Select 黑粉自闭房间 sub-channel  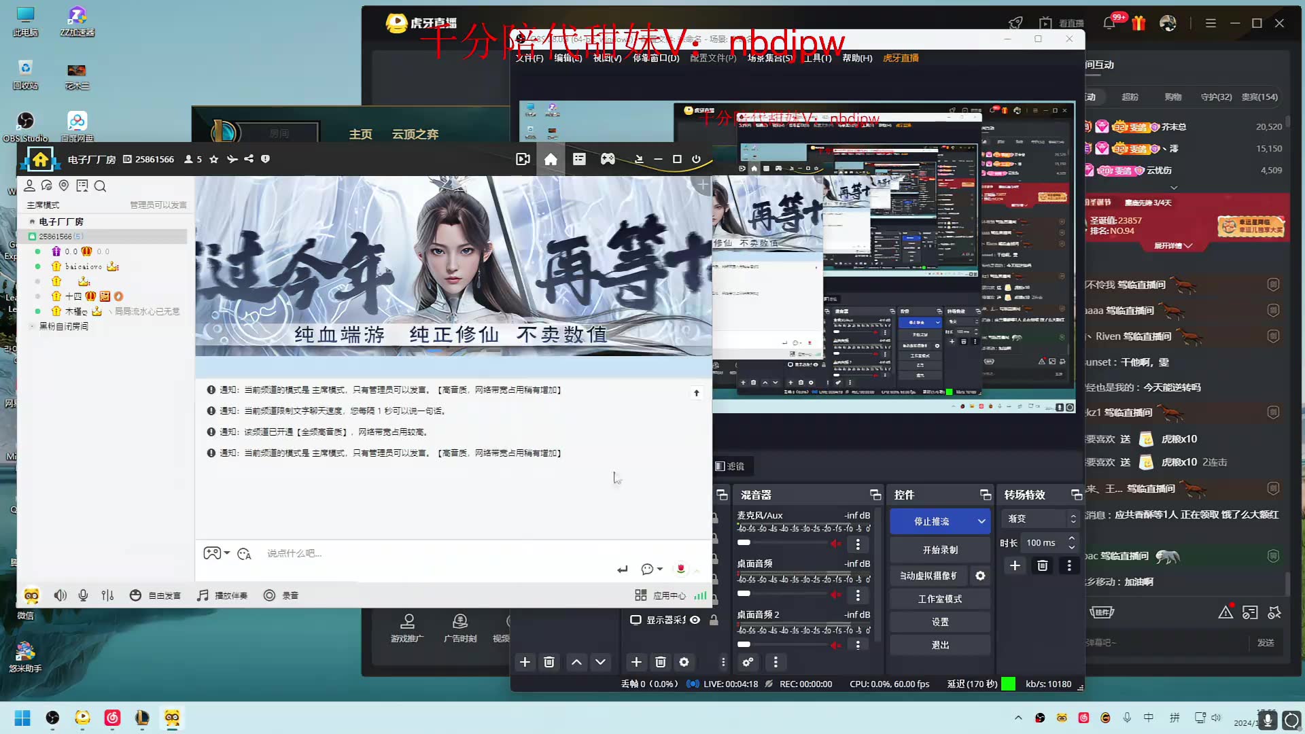tap(63, 326)
